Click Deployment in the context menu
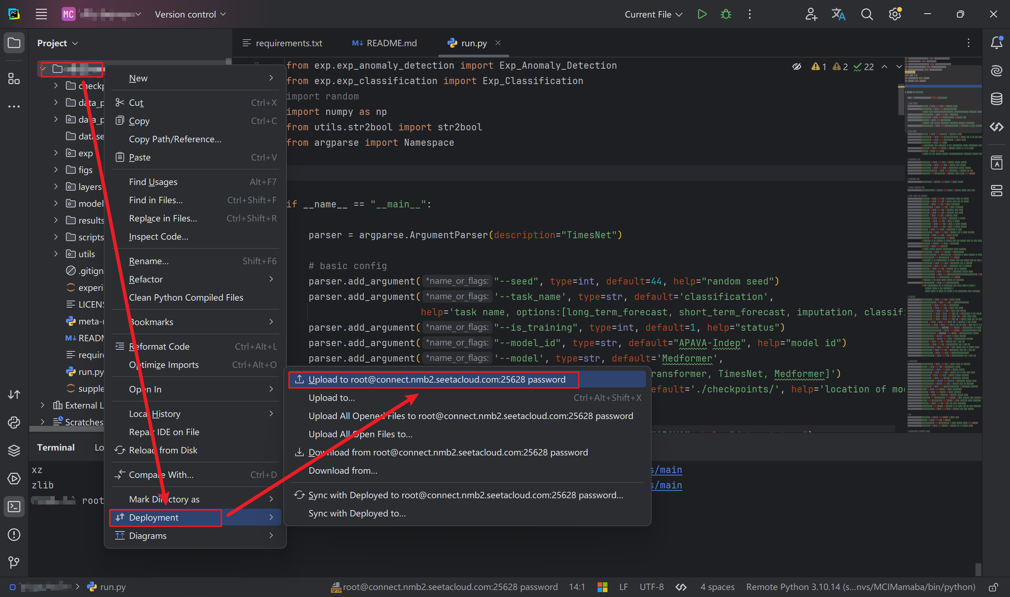 [195, 517]
